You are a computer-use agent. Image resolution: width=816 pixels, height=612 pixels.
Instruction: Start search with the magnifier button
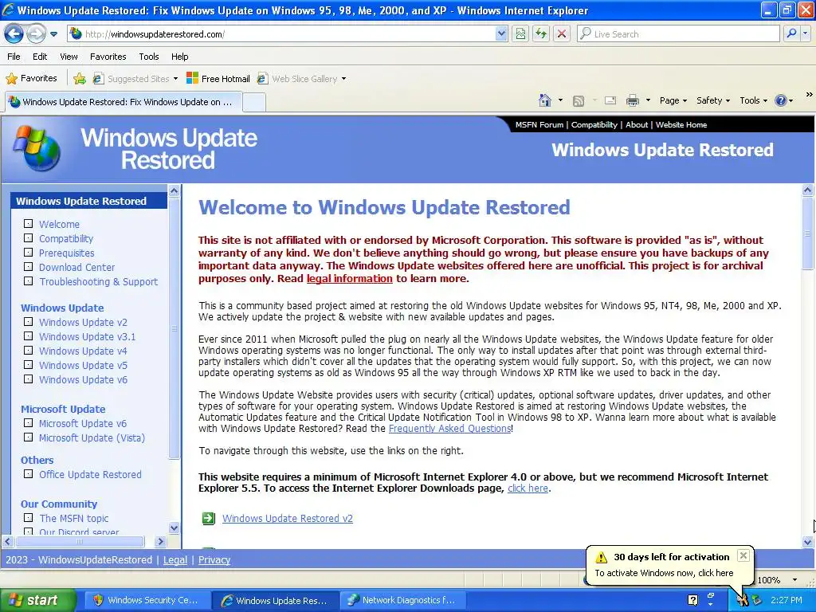[791, 33]
